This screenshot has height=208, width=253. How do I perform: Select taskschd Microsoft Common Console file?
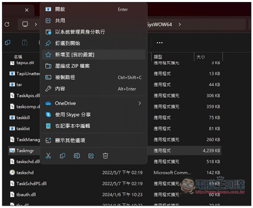(x=115, y=173)
